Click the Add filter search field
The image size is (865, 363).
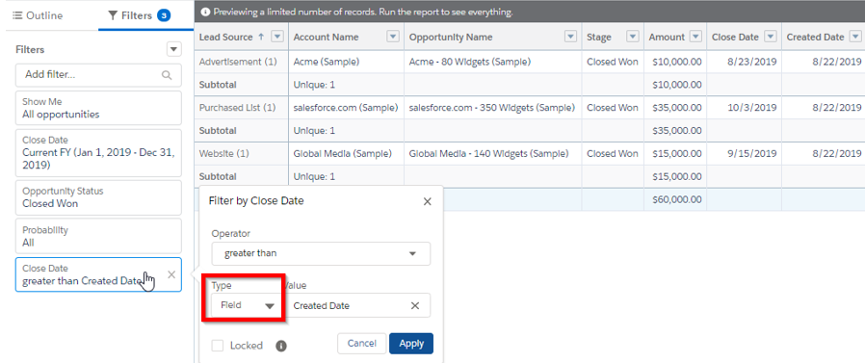point(98,75)
